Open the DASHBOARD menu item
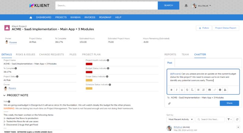This screenshot has height=133, width=243. coord(44,17)
